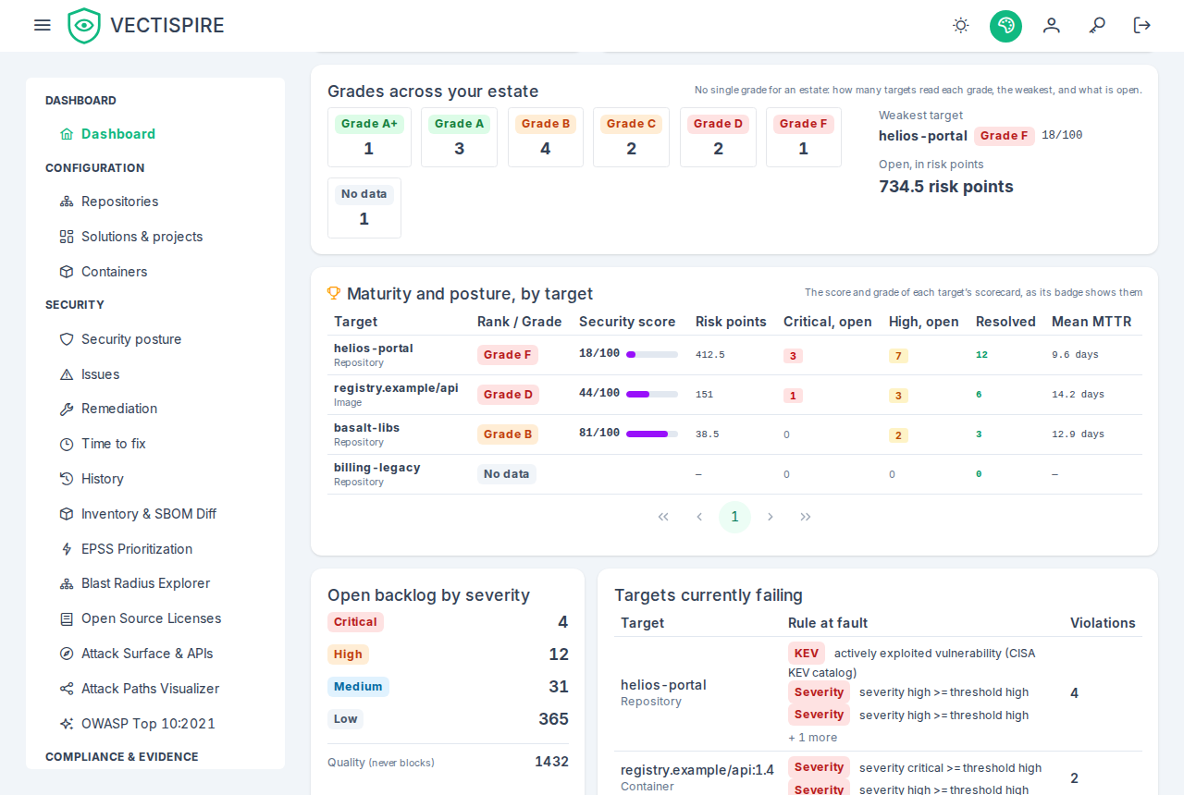This screenshot has width=1184, height=795.
Task: Click the Repositories sidebar icon
Action: click(67, 202)
